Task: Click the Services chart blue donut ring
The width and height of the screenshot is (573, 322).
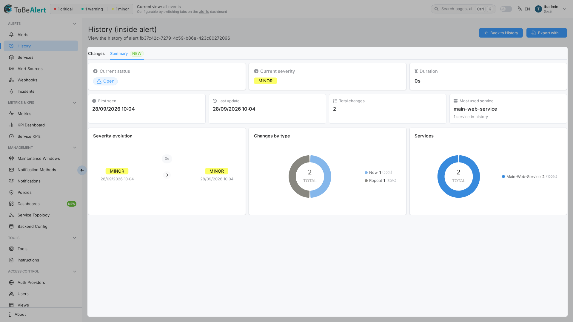Action: click(x=476, y=177)
